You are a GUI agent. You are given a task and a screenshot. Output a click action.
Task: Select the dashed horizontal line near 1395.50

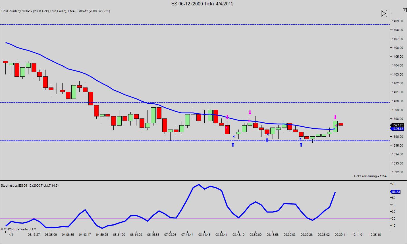tap(195, 141)
